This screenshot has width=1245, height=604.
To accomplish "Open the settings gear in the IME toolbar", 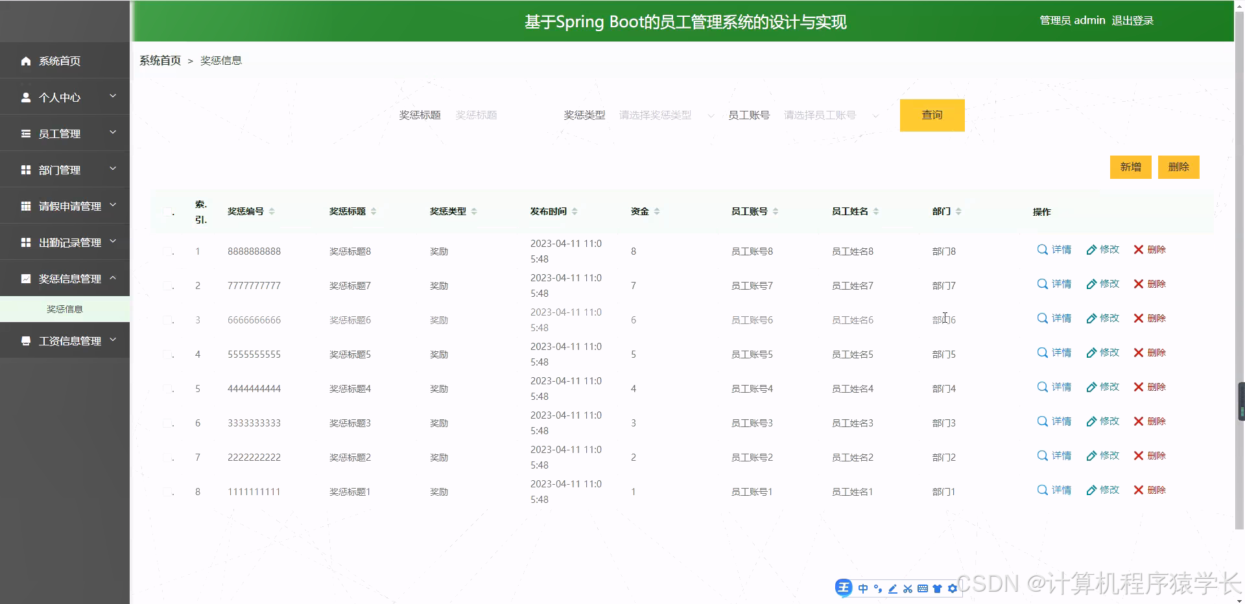I will pyautogui.click(x=952, y=588).
